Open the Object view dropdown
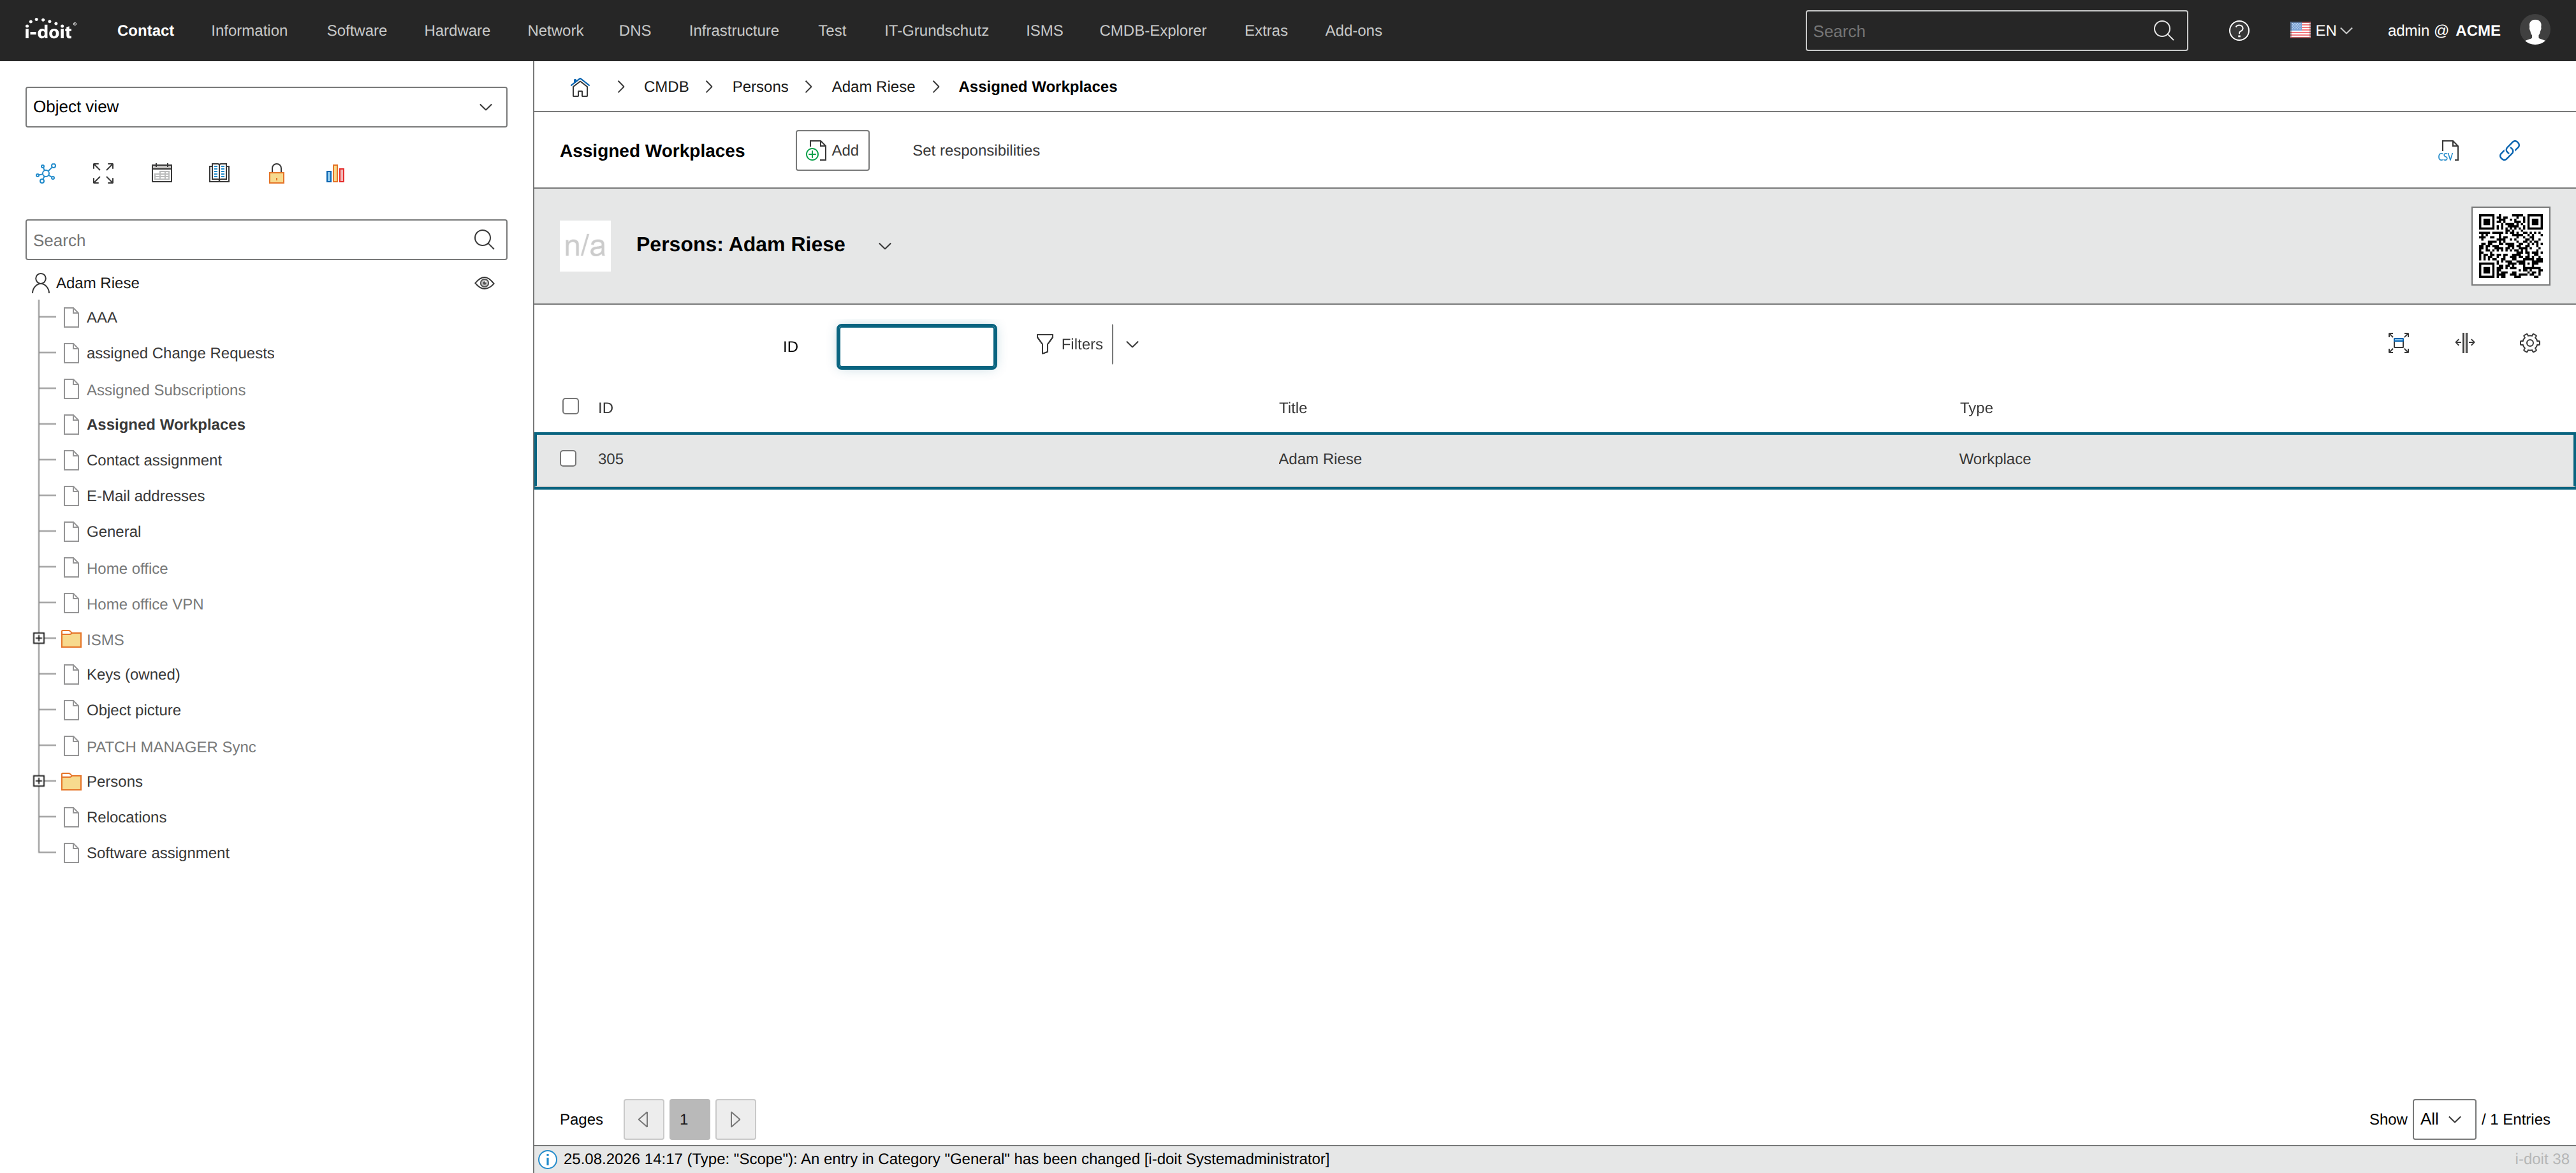The height and width of the screenshot is (1173, 2576). click(266, 107)
